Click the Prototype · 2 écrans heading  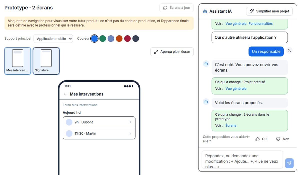28,8
